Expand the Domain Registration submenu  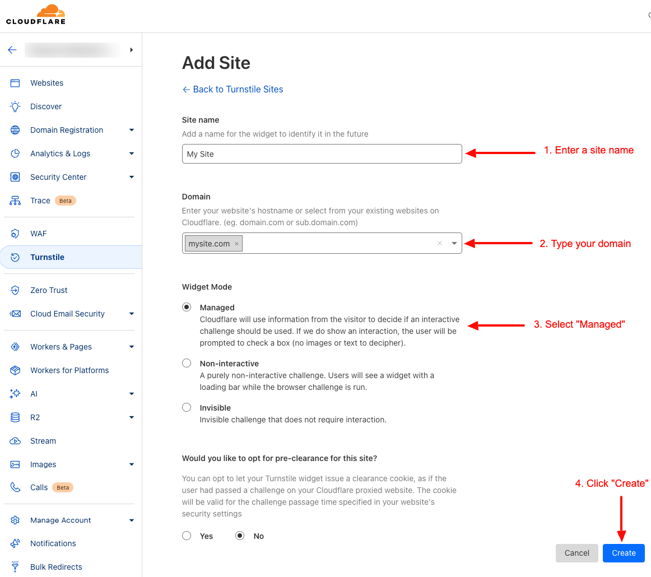[x=132, y=130]
